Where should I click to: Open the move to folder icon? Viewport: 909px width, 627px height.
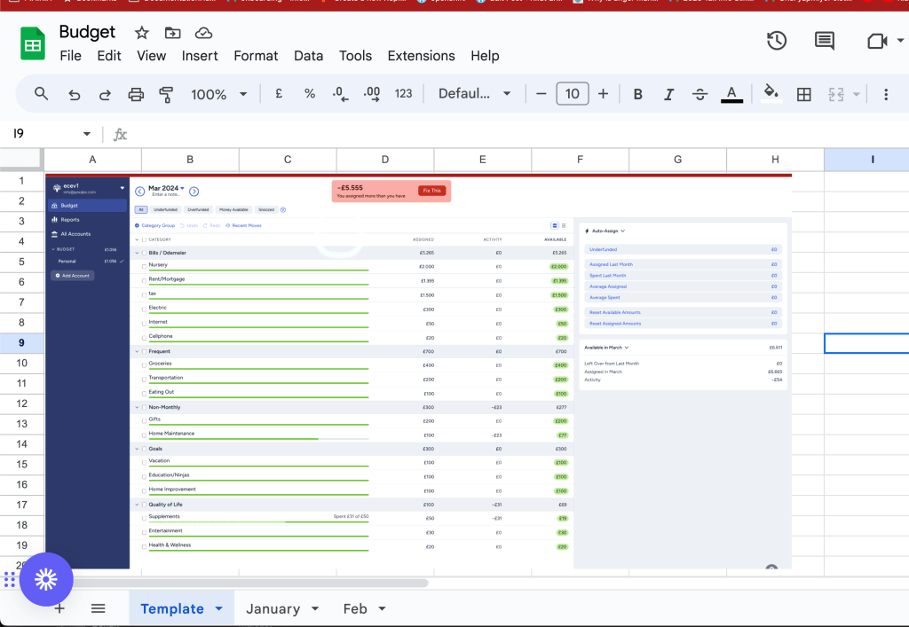[172, 33]
